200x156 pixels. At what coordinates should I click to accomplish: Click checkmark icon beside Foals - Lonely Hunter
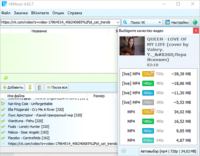tap(3, 127)
